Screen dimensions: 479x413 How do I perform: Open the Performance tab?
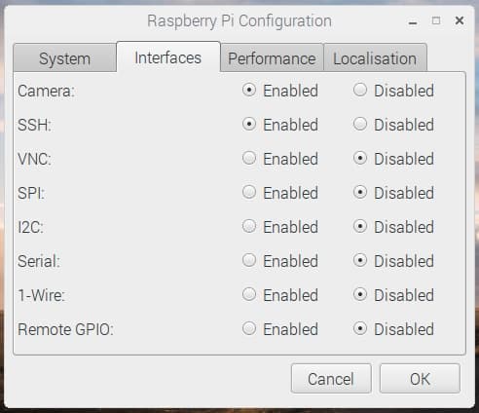tap(272, 58)
